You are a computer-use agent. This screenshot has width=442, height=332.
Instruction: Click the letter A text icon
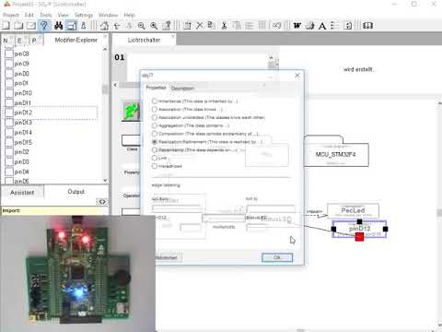(322, 26)
